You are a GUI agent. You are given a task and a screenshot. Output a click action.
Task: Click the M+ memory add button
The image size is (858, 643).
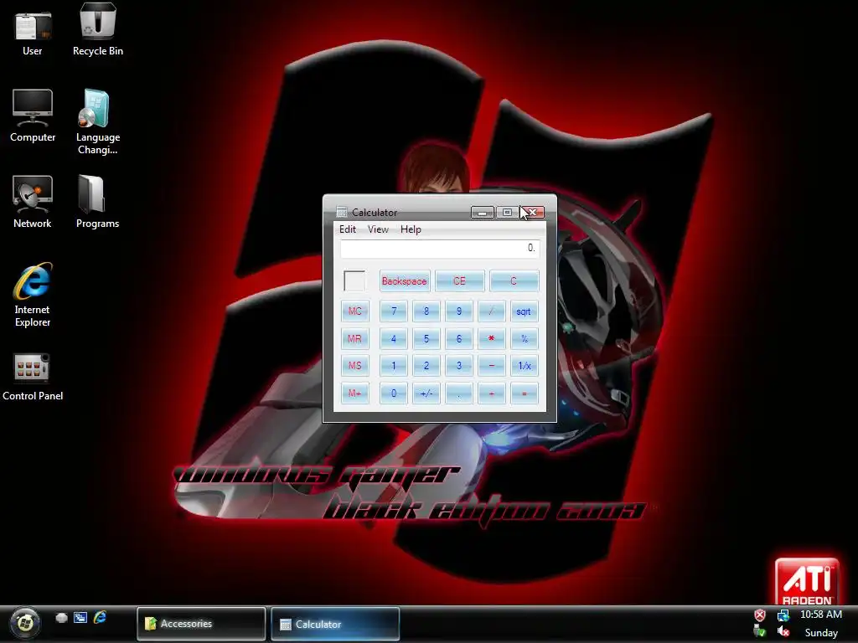pos(355,394)
